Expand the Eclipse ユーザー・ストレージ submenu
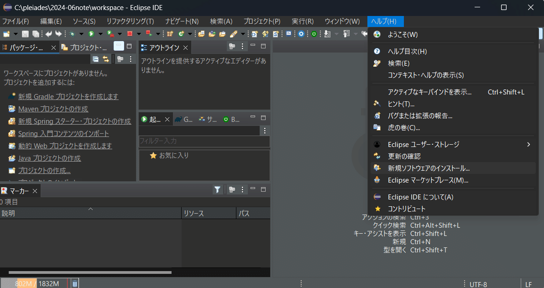 [x=453, y=144]
